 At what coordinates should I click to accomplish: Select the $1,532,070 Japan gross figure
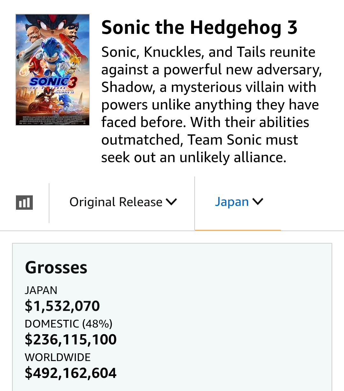coord(62,306)
